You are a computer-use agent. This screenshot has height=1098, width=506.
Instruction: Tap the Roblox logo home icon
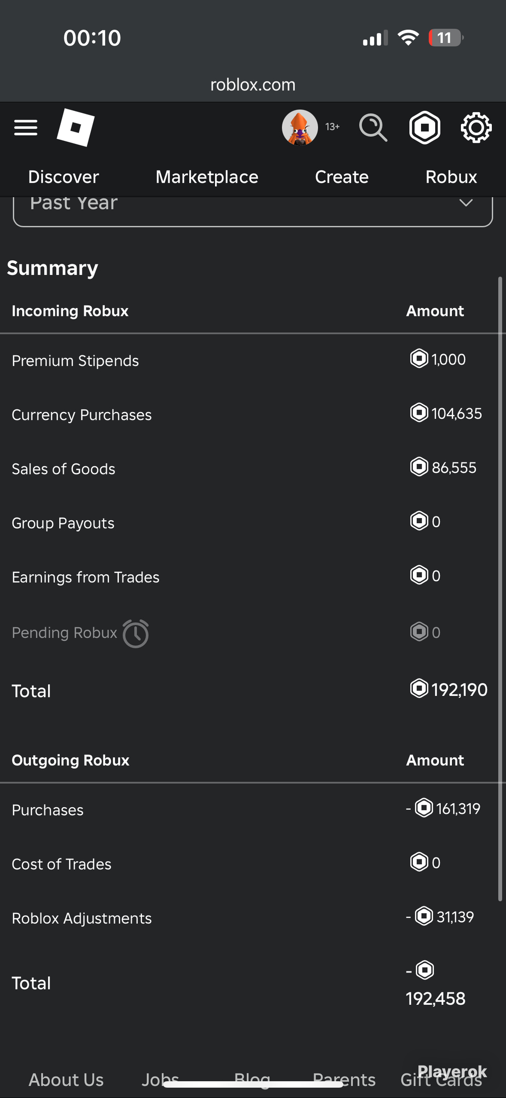(x=75, y=127)
